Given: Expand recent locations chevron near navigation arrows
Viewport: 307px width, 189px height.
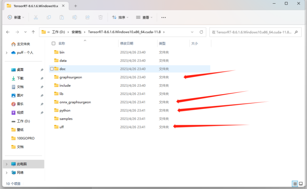Looking at the screenshot, I should [25, 32].
